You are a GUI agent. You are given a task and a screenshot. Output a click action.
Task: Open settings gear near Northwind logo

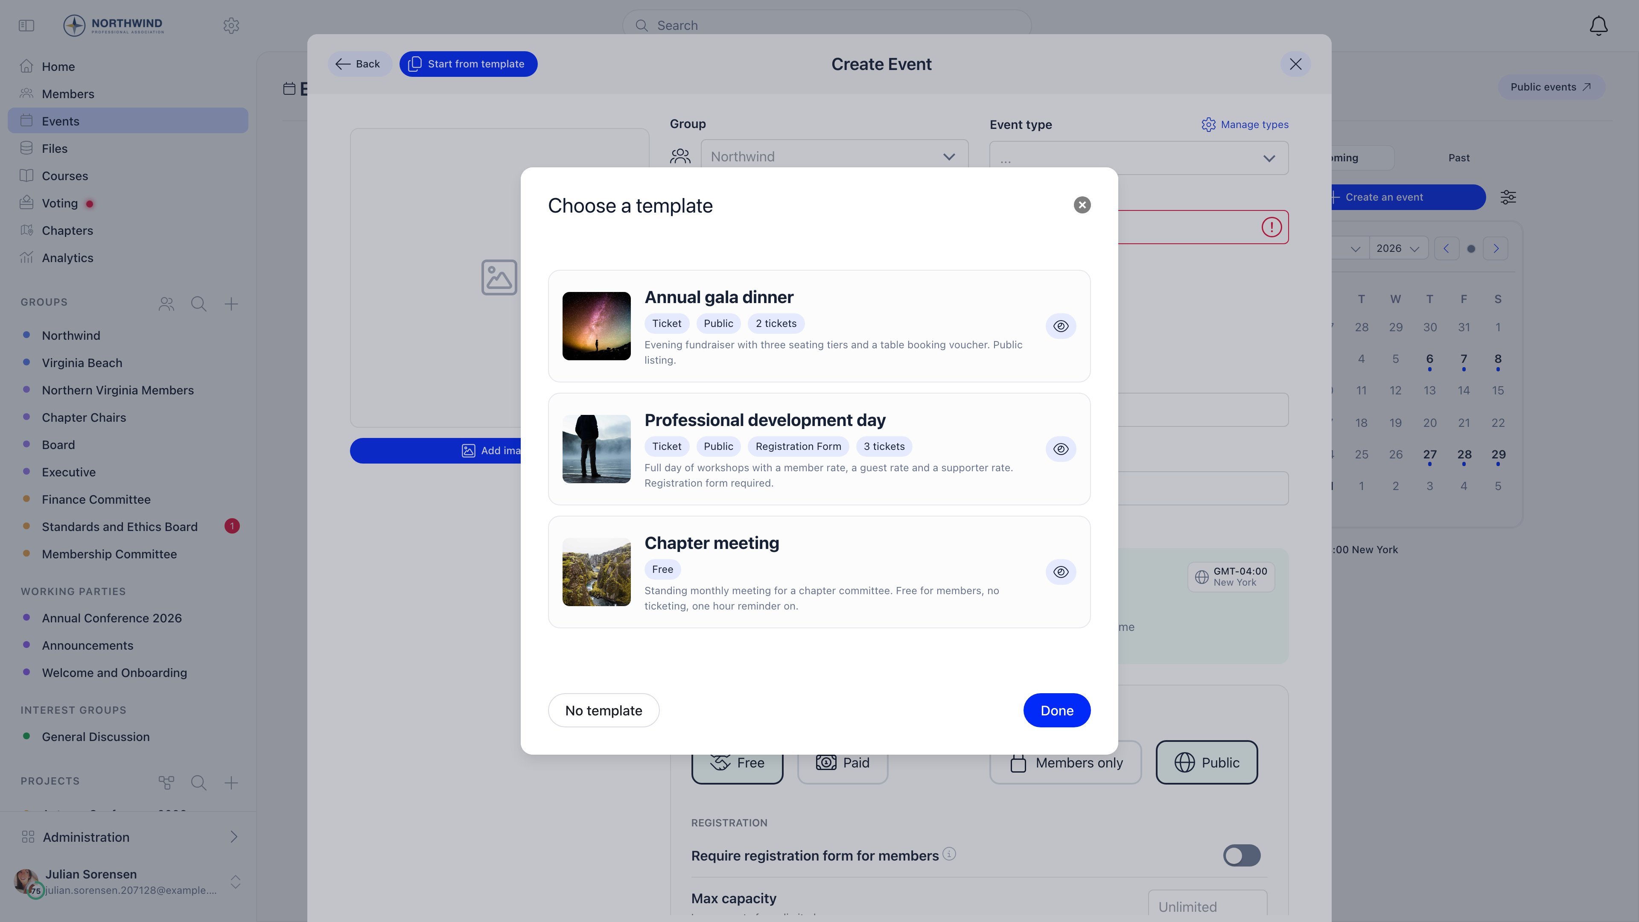coord(231,26)
